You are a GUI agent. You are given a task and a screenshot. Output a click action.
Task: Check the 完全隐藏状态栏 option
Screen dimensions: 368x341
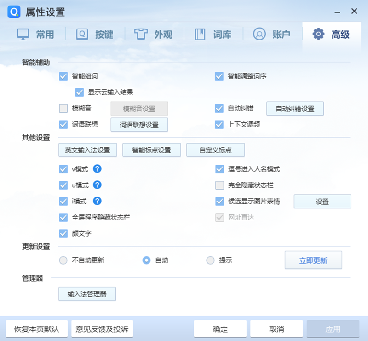[219, 185]
